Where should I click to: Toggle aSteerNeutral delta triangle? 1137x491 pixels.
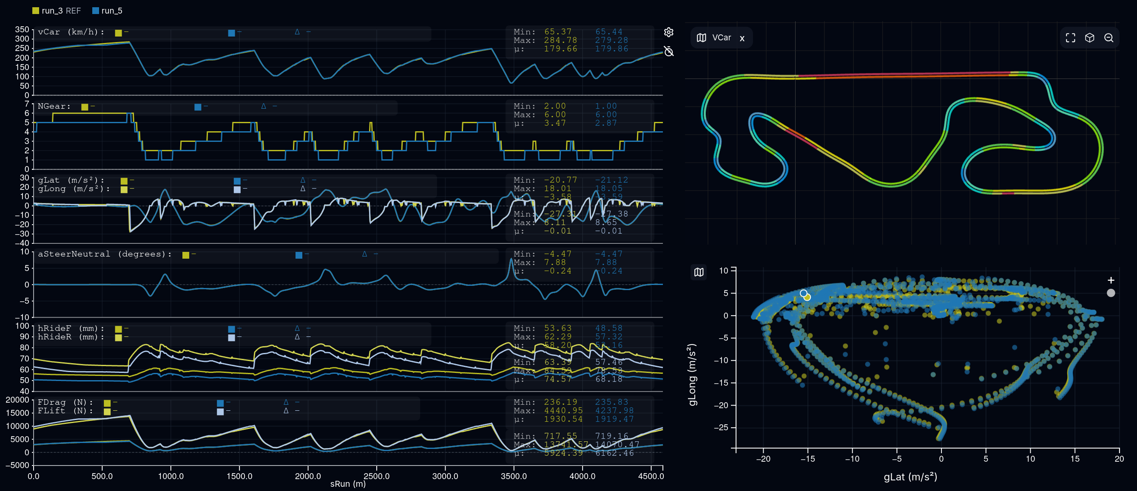click(364, 254)
